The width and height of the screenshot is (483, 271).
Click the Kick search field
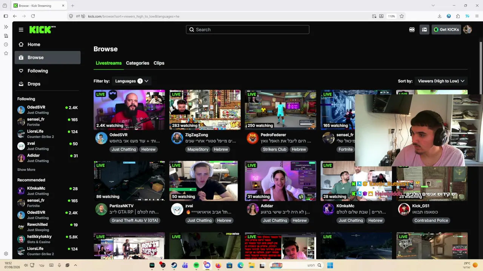(x=248, y=30)
